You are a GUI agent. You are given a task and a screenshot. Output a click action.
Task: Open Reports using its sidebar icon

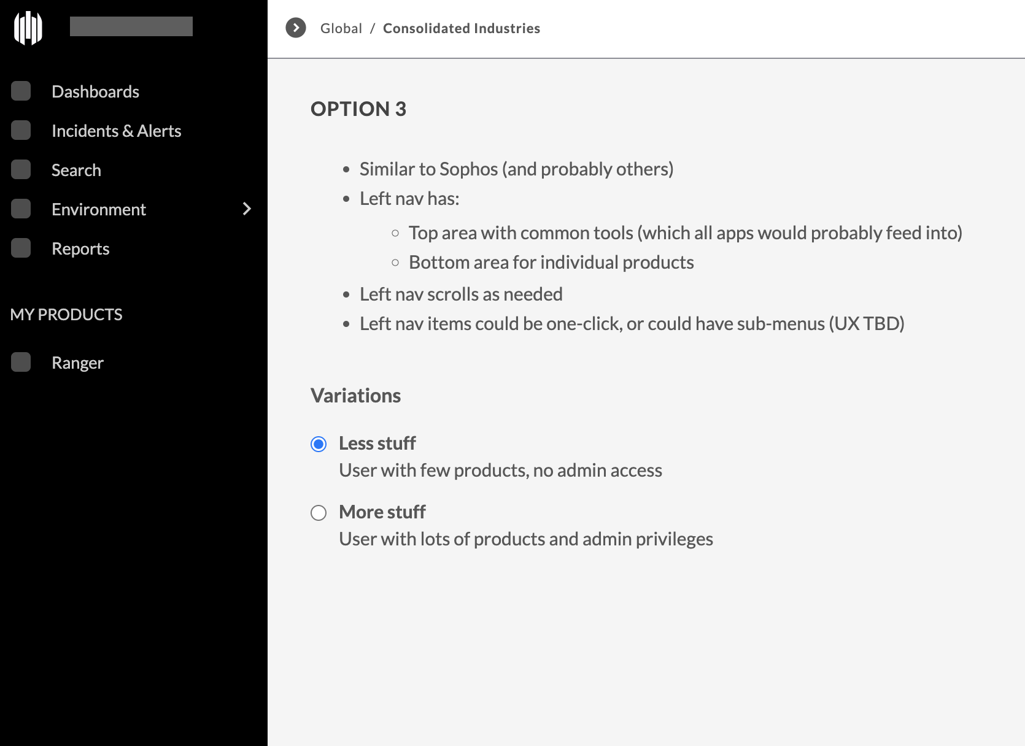click(x=21, y=248)
